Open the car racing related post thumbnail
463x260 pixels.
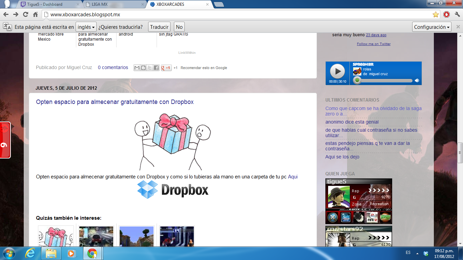point(96,236)
